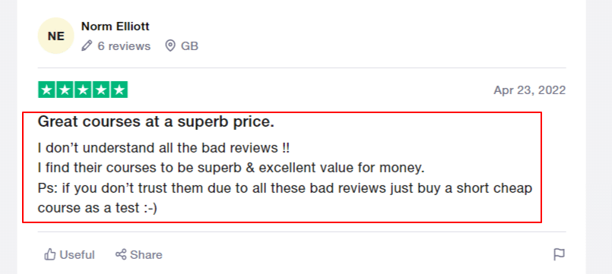Select the fifth green rating star
Viewport: 612px width, 274px height.
click(x=119, y=90)
